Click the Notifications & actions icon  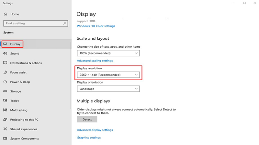(5, 63)
